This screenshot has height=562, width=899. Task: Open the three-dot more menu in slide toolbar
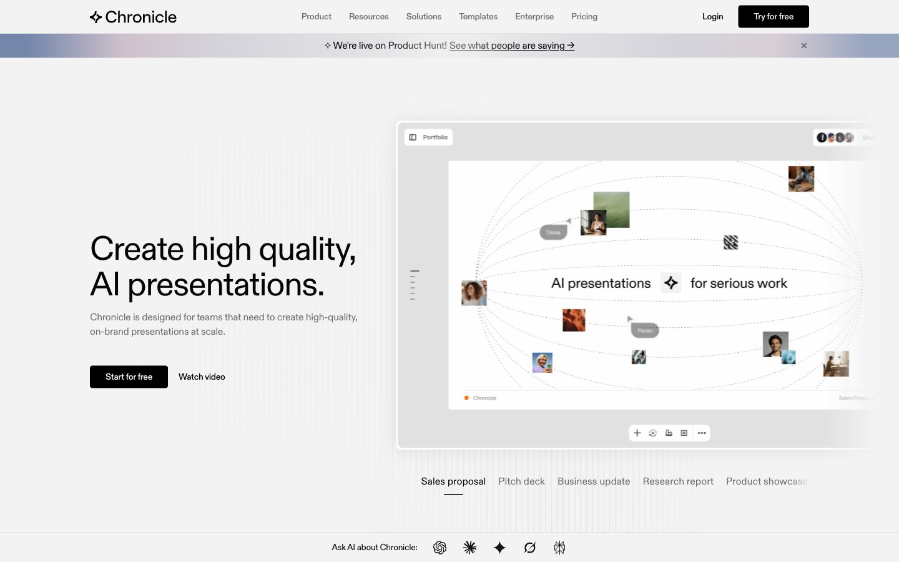(x=702, y=433)
